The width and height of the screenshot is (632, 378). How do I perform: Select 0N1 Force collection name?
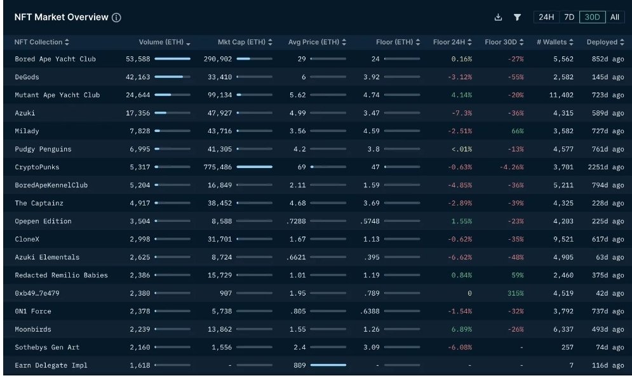point(32,311)
